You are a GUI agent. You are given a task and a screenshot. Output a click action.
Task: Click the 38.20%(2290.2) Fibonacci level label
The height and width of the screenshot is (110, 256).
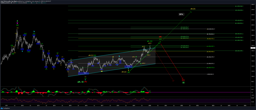(x=239, y=10)
